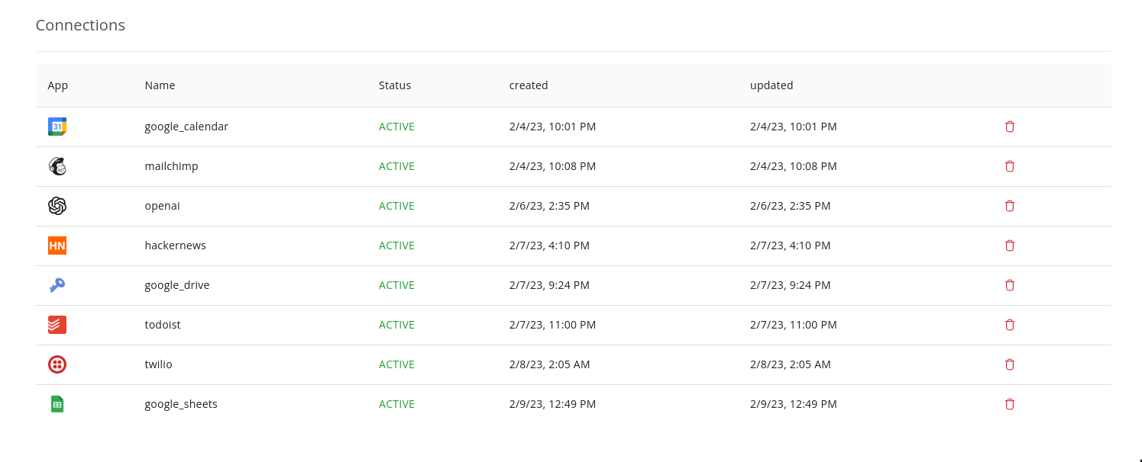The height and width of the screenshot is (462, 1142).
Task: Click the Status column header
Action: pos(395,85)
